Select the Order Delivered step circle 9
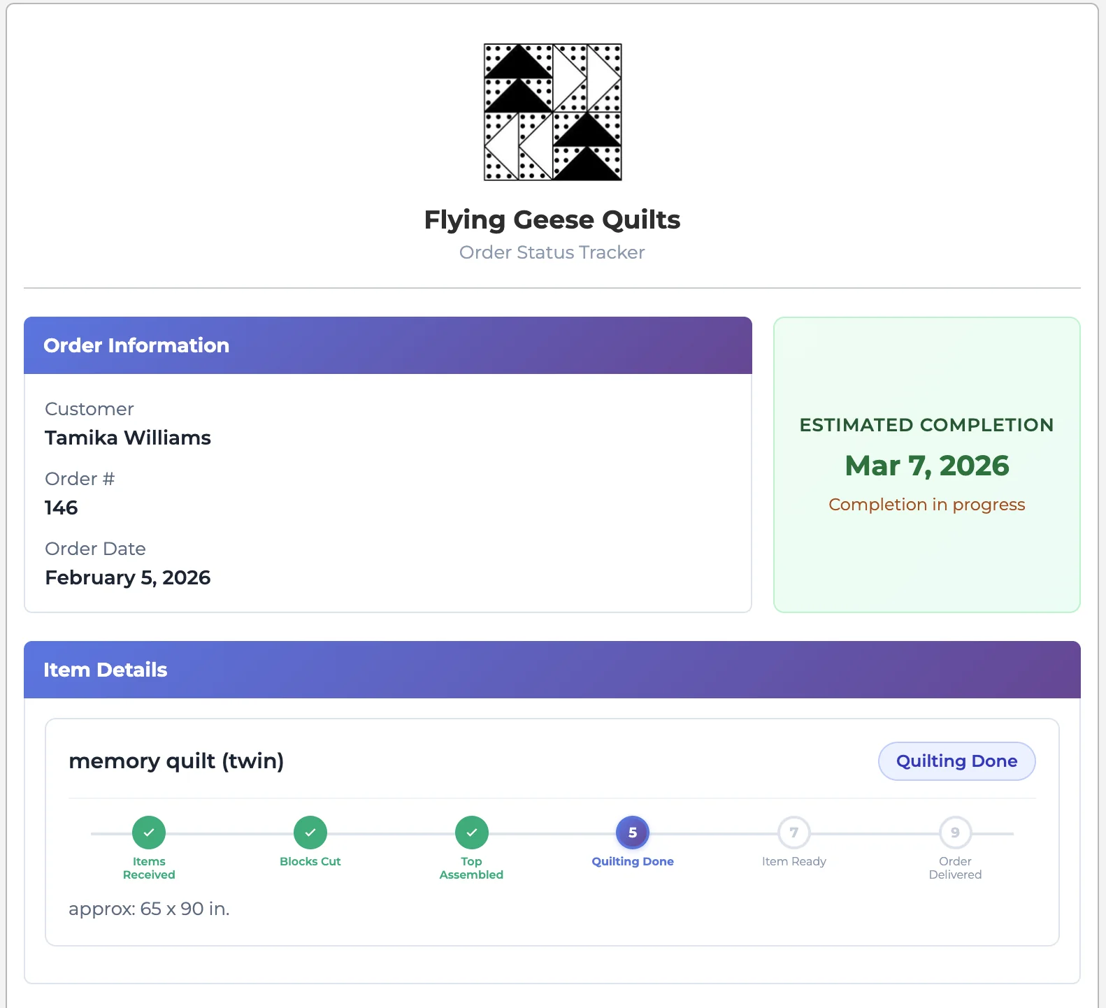Viewport: 1106px width, 1008px height. pos(955,833)
